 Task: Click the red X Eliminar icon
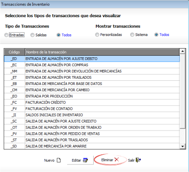117,159
